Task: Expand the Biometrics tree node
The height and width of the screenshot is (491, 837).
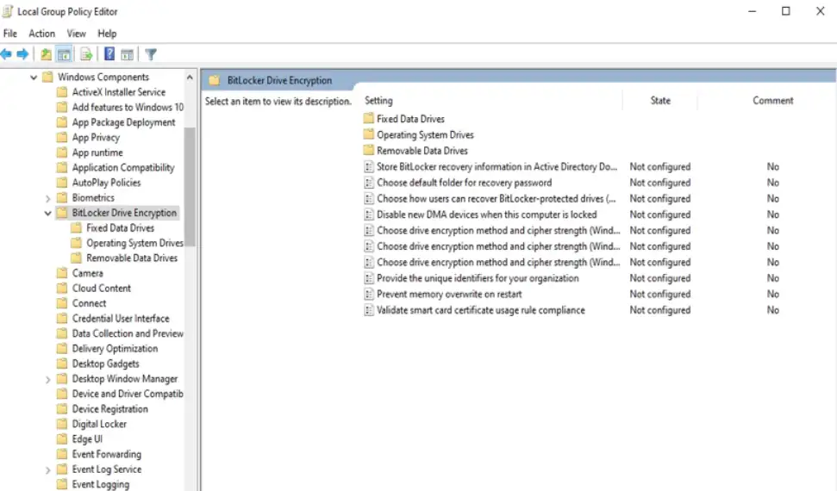Action: point(48,198)
